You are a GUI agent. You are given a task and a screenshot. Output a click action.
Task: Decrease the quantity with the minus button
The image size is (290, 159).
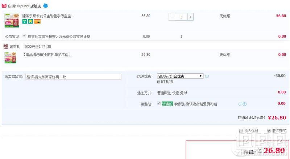coord(171,17)
